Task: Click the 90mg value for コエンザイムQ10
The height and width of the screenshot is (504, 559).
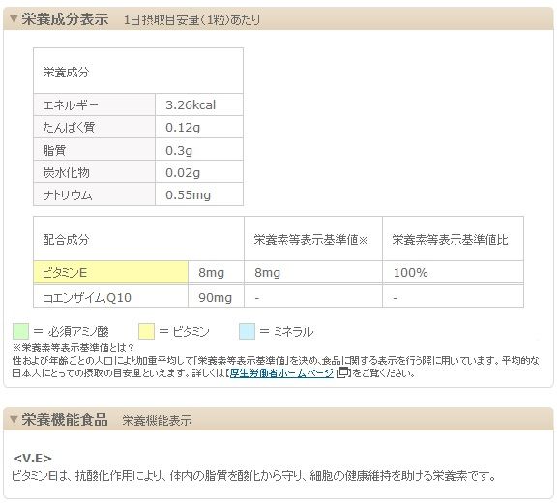Action: [x=216, y=297]
